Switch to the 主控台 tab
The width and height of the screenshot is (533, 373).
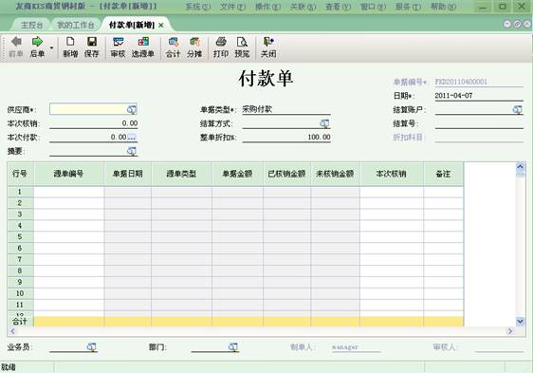coord(31,26)
